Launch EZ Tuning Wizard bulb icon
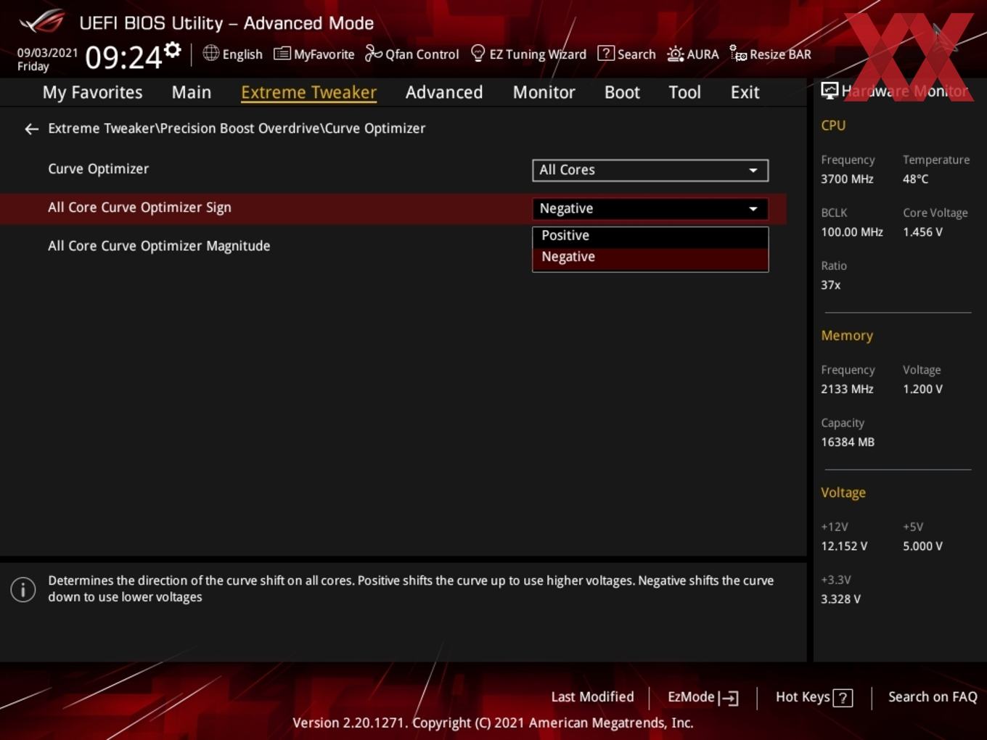This screenshot has height=740, width=987. coord(478,53)
